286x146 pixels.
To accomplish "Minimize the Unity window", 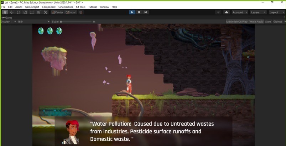I will 262,2.
